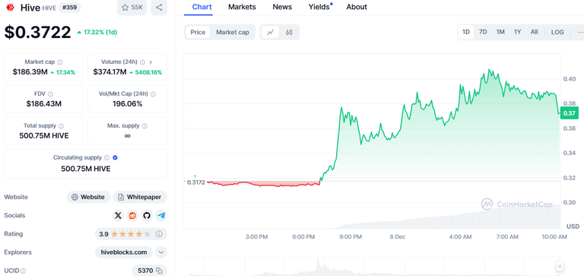Enable LOG scale on chart

point(557,32)
